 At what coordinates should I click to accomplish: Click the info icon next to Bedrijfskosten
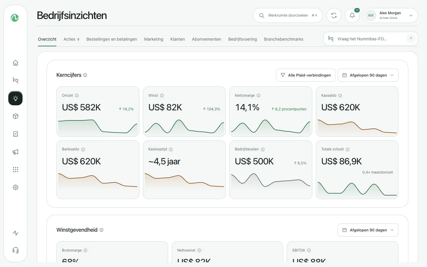coord(263,150)
